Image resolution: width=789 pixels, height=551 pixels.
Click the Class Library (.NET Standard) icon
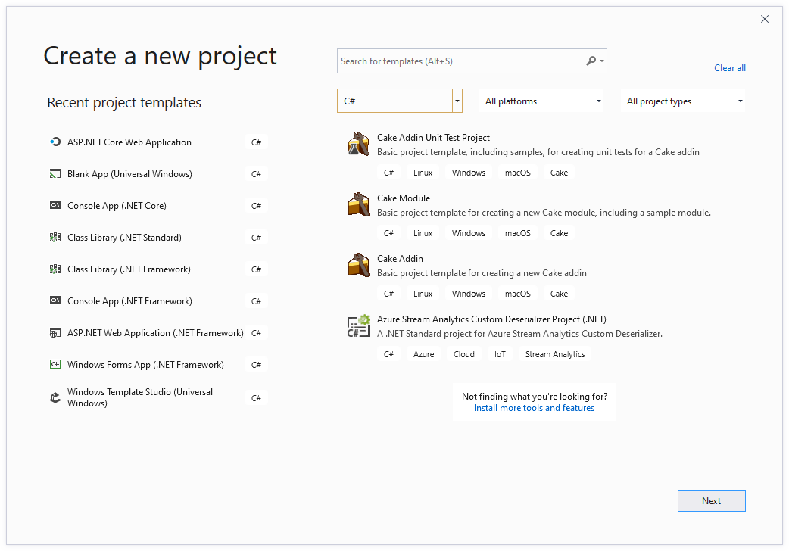(x=55, y=237)
